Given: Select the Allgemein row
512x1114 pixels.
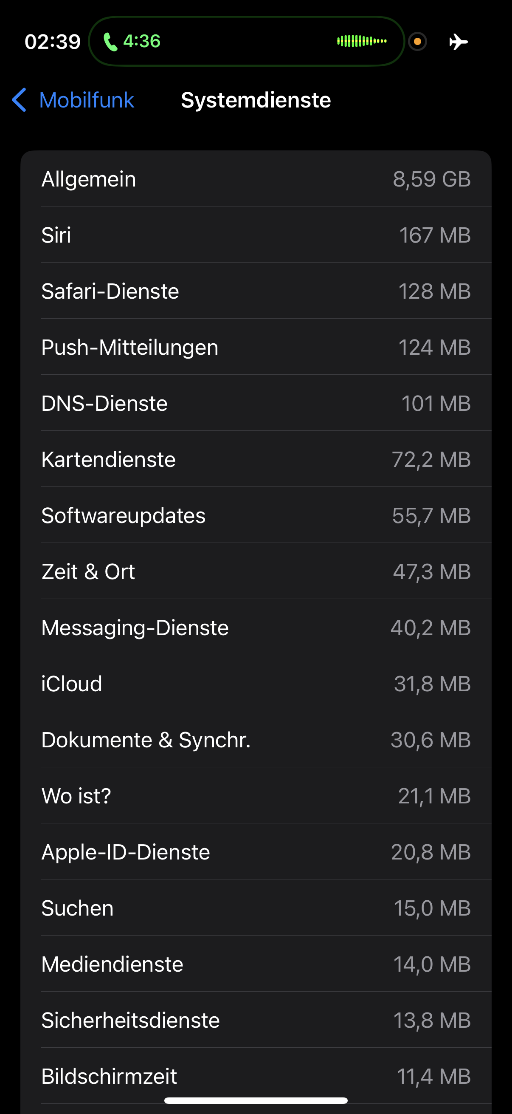Looking at the screenshot, I should pos(256,179).
